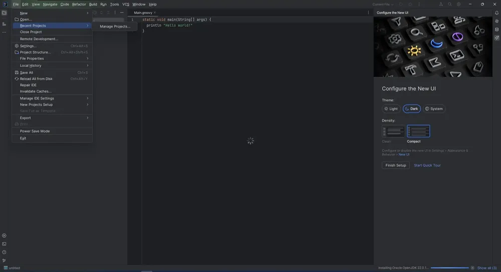Open the Git version control tool icon
The width and height of the screenshot is (501, 272).
pos(4,260)
